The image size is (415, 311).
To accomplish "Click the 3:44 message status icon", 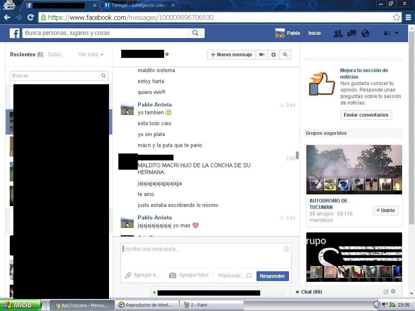I will pyautogui.click(x=282, y=105).
